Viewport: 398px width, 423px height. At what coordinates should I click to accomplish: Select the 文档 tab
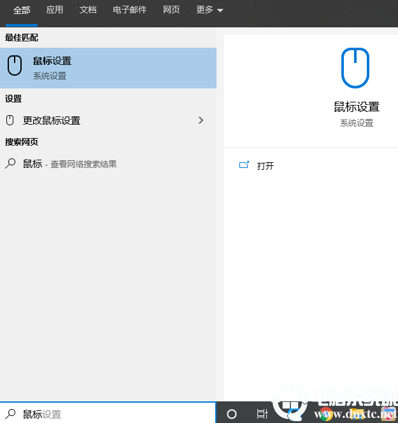coord(88,10)
